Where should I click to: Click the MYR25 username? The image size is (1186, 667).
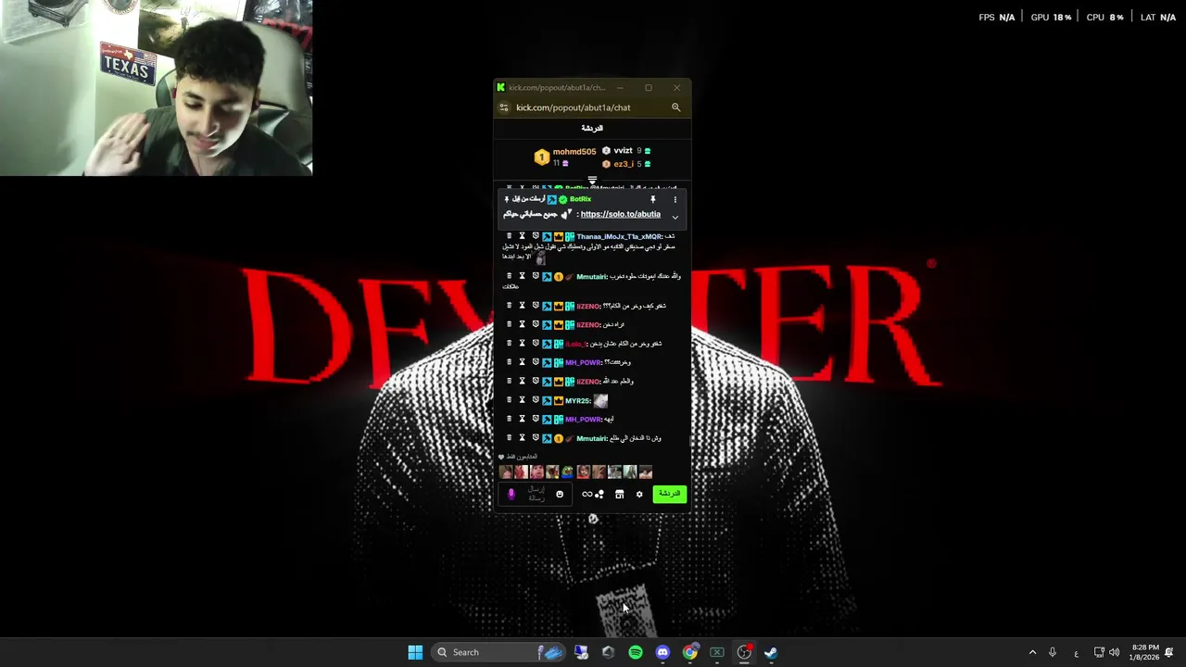tap(577, 401)
